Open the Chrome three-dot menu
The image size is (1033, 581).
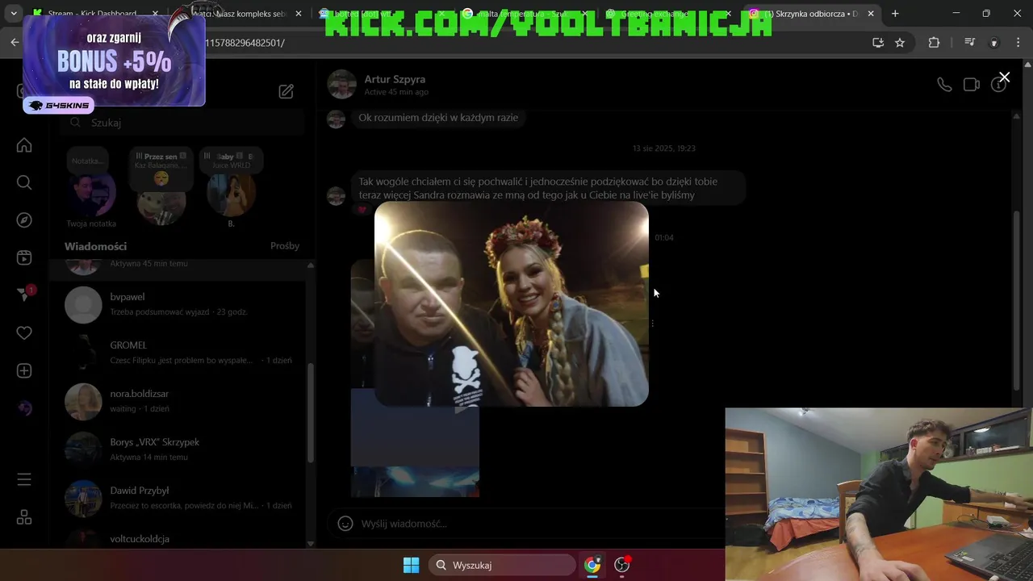(x=1018, y=43)
